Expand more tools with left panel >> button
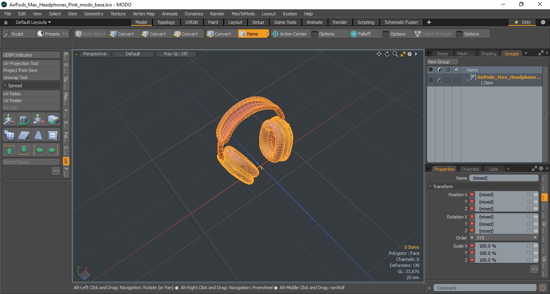 pyautogui.click(x=56, y=171)
